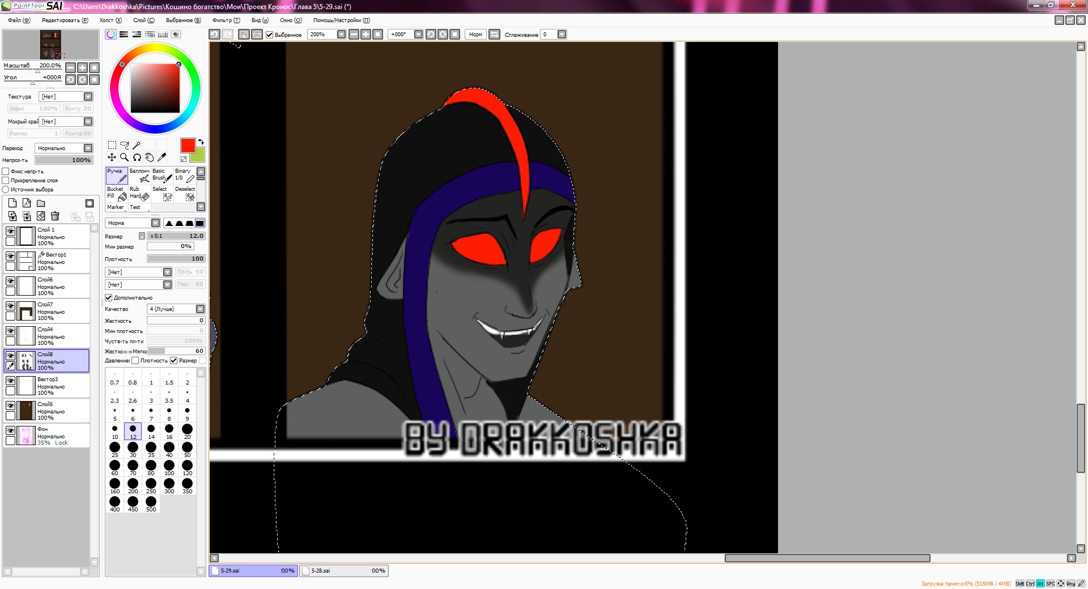The width and height of the screenshot is (1088, 589).
Task: Select the Bucket Fill tool
Action: (116, 193)
